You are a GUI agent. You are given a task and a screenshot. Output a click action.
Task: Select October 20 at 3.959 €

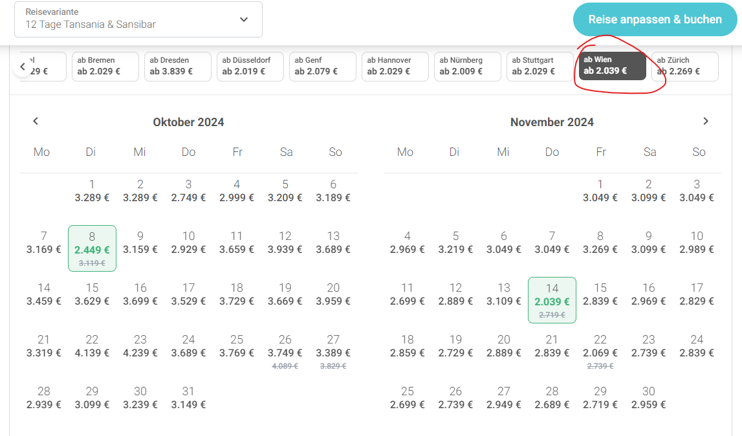pyautogui.click(x=334, y=294)
